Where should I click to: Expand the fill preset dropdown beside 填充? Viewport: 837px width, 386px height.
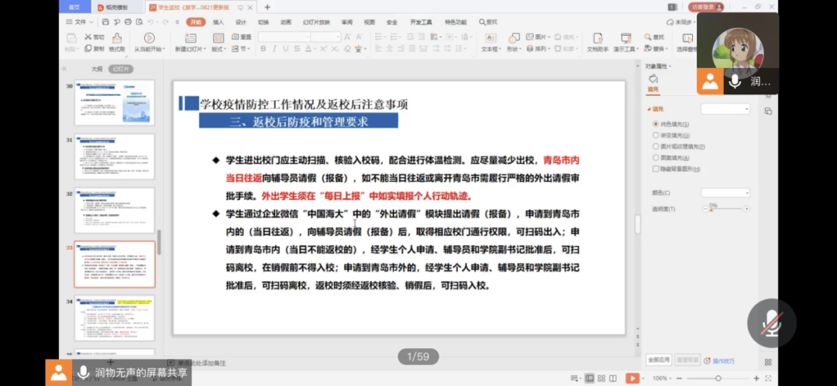pyautogui.click(x=725, y=109)
